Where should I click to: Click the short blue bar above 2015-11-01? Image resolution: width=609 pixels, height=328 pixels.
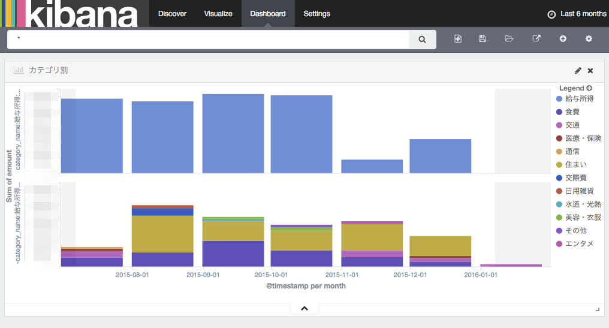(x=372, y=166)
